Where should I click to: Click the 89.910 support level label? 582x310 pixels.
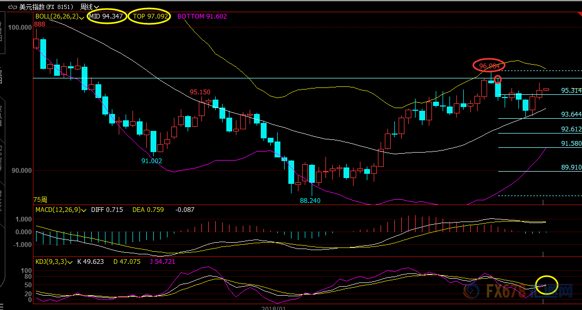[571, 167]
